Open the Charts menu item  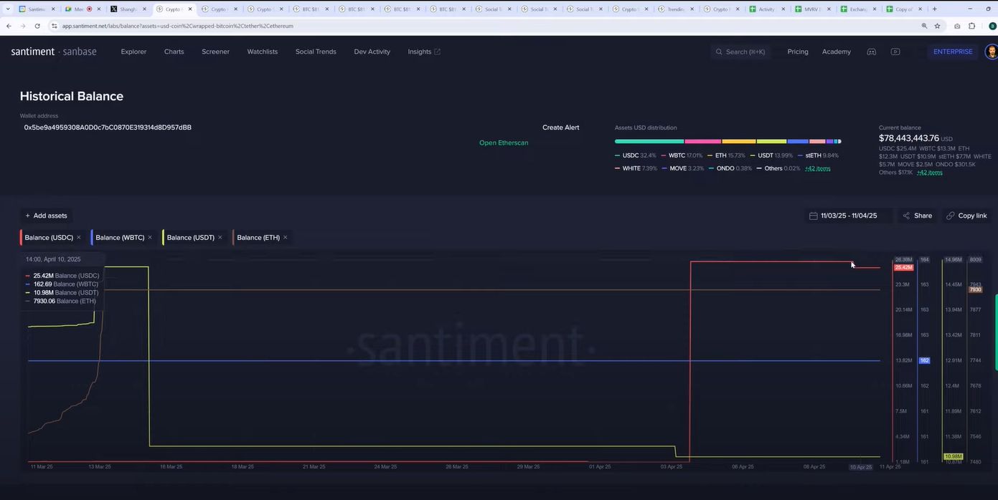click(174, 52)
